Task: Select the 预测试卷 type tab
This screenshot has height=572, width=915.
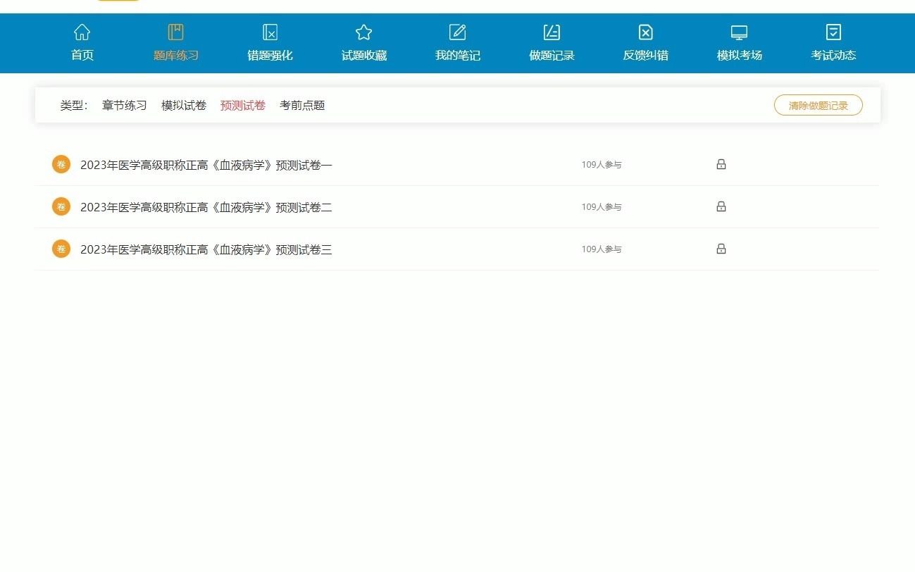Action: coord(243,106)
